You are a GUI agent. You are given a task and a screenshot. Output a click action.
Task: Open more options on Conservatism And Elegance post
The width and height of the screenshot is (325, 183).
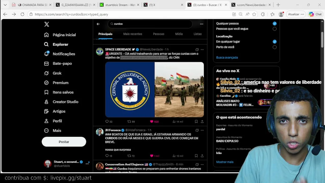202,164
